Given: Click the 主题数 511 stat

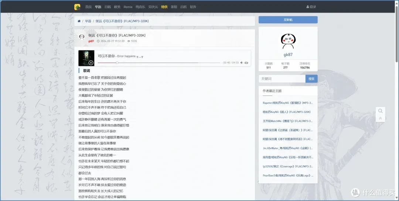Looking at the screenshot, I should [x=269, y=66].
